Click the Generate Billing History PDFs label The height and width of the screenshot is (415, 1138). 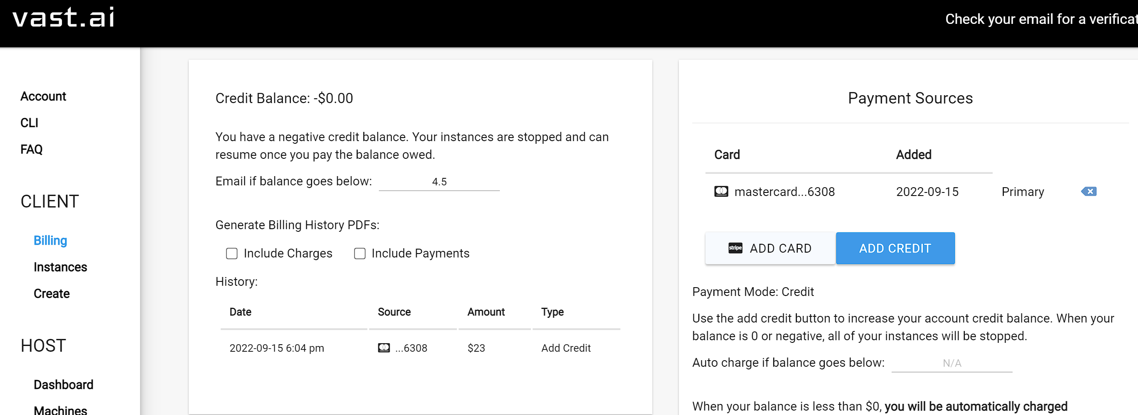297,225
